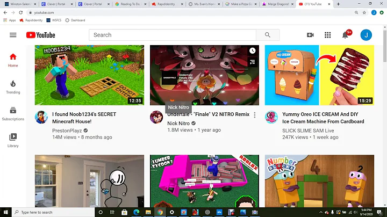Open Library in the sidebar

point(13,141)
